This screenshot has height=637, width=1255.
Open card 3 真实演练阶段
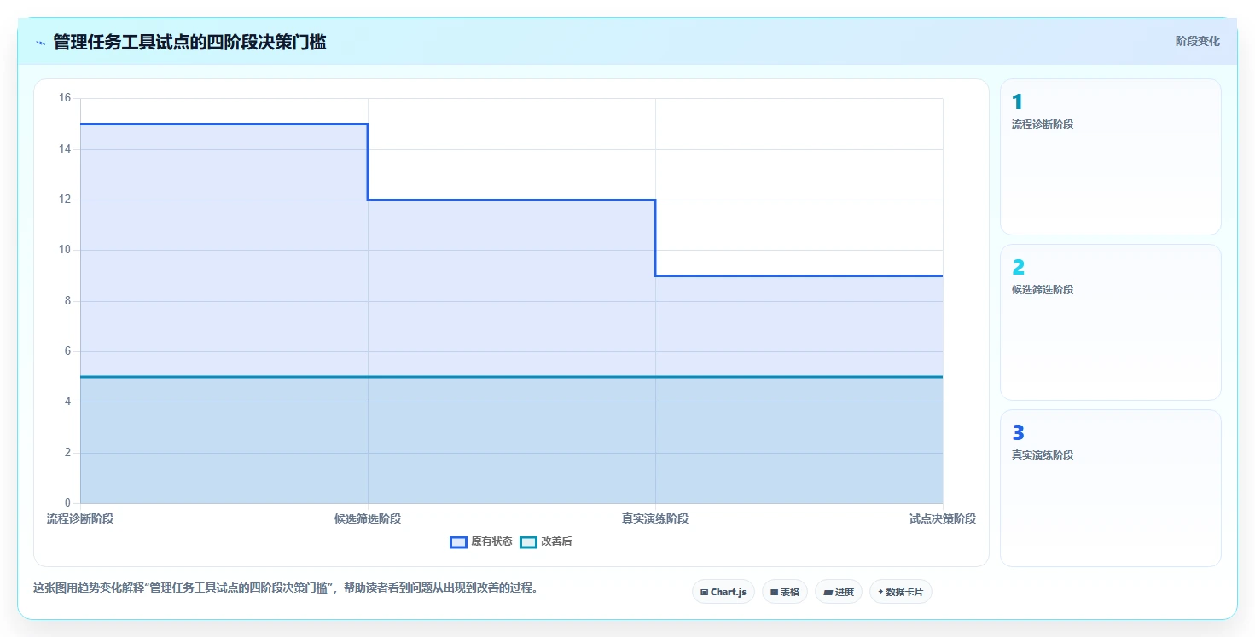[x=1111, y=488]
